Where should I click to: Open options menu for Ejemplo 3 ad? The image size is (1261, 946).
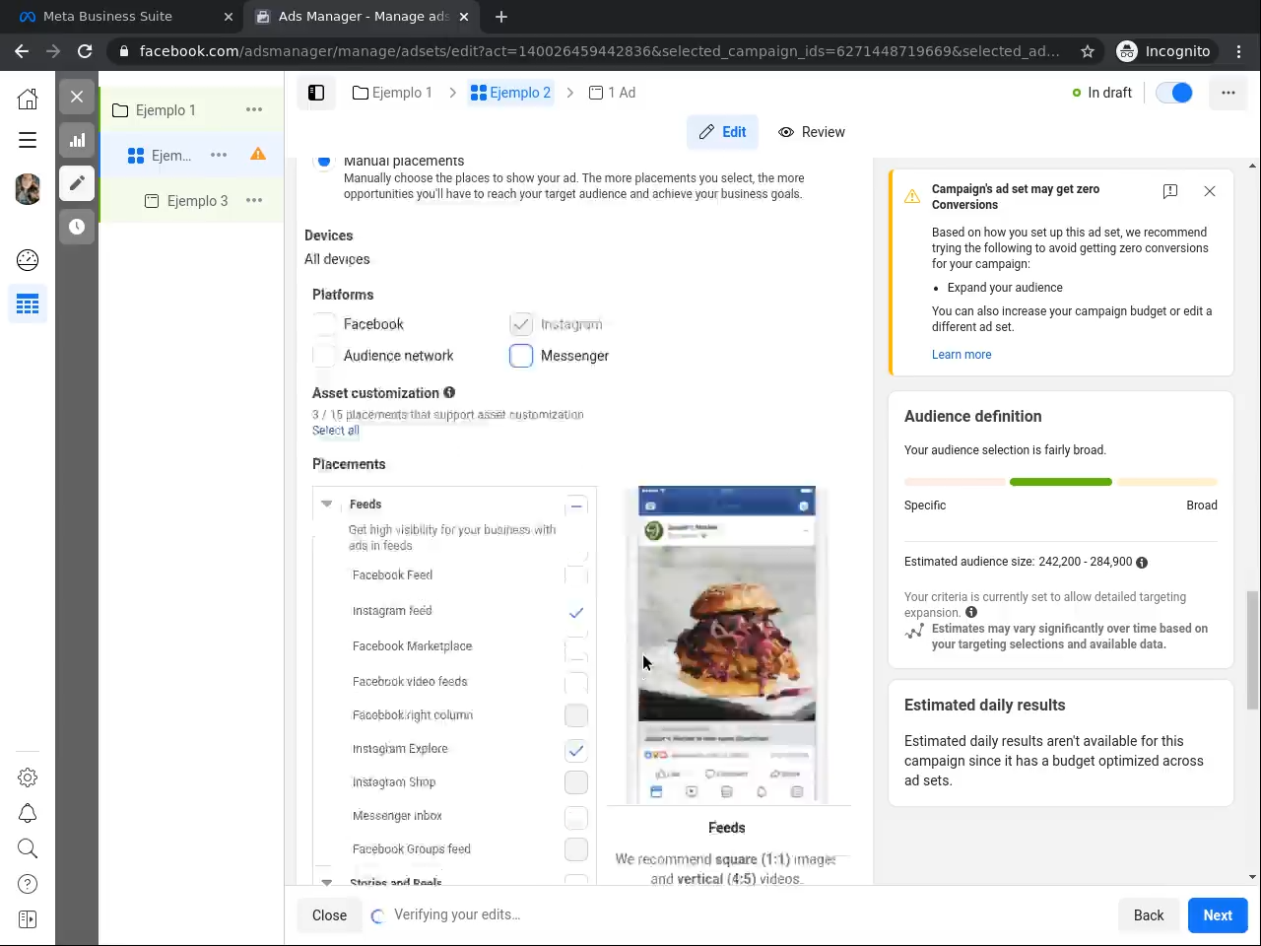(254, 200)
